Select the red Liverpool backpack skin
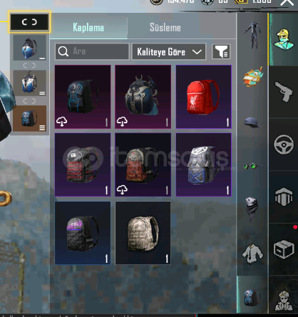The width and height of the screenshot is (298, 317). 203,97
